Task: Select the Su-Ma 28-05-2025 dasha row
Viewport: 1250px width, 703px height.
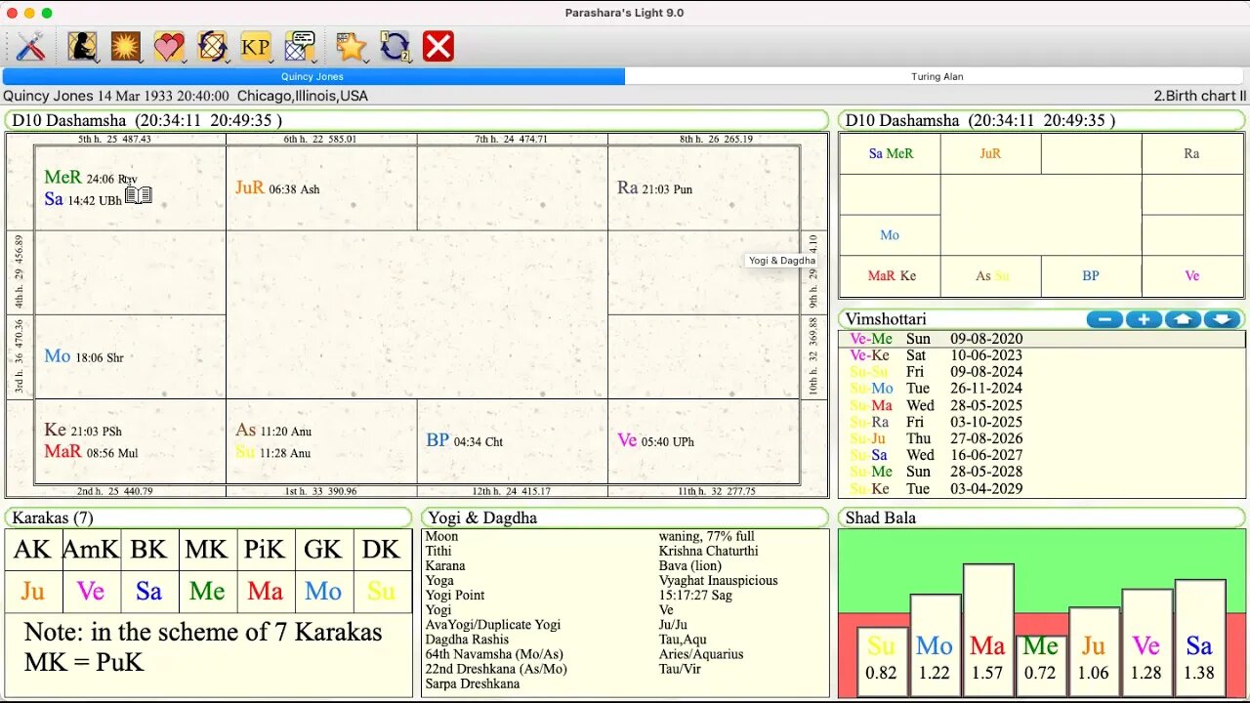Action: point(1042,405)
